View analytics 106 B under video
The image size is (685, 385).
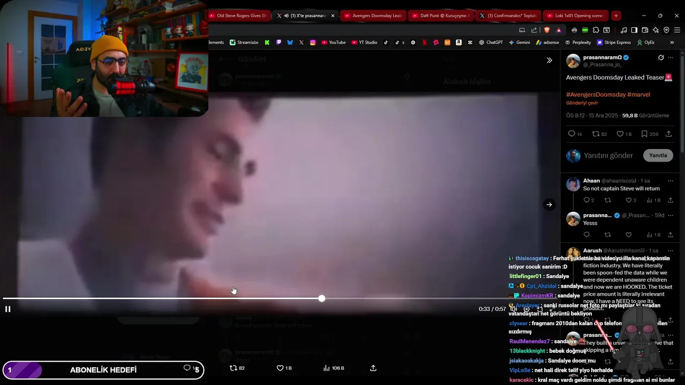tap(334, 368)
